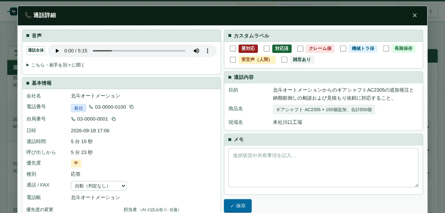Close the 通話詳細 dialog
This screenshot has width=445, height=213.
pyautogui.click(x=415, y=15)
